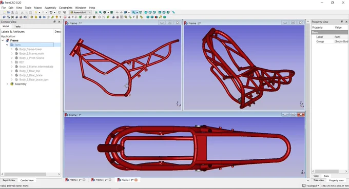Viewport: 349px width, 189px height.
Task: Select the Data tab in Property view
Action: (x=326, y=176)
